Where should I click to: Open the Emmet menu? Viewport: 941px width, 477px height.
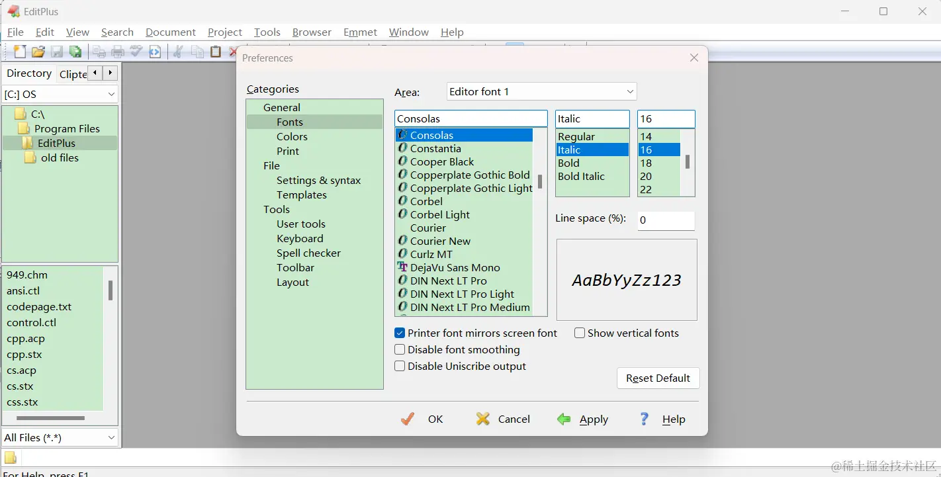[x=360, y=32]
